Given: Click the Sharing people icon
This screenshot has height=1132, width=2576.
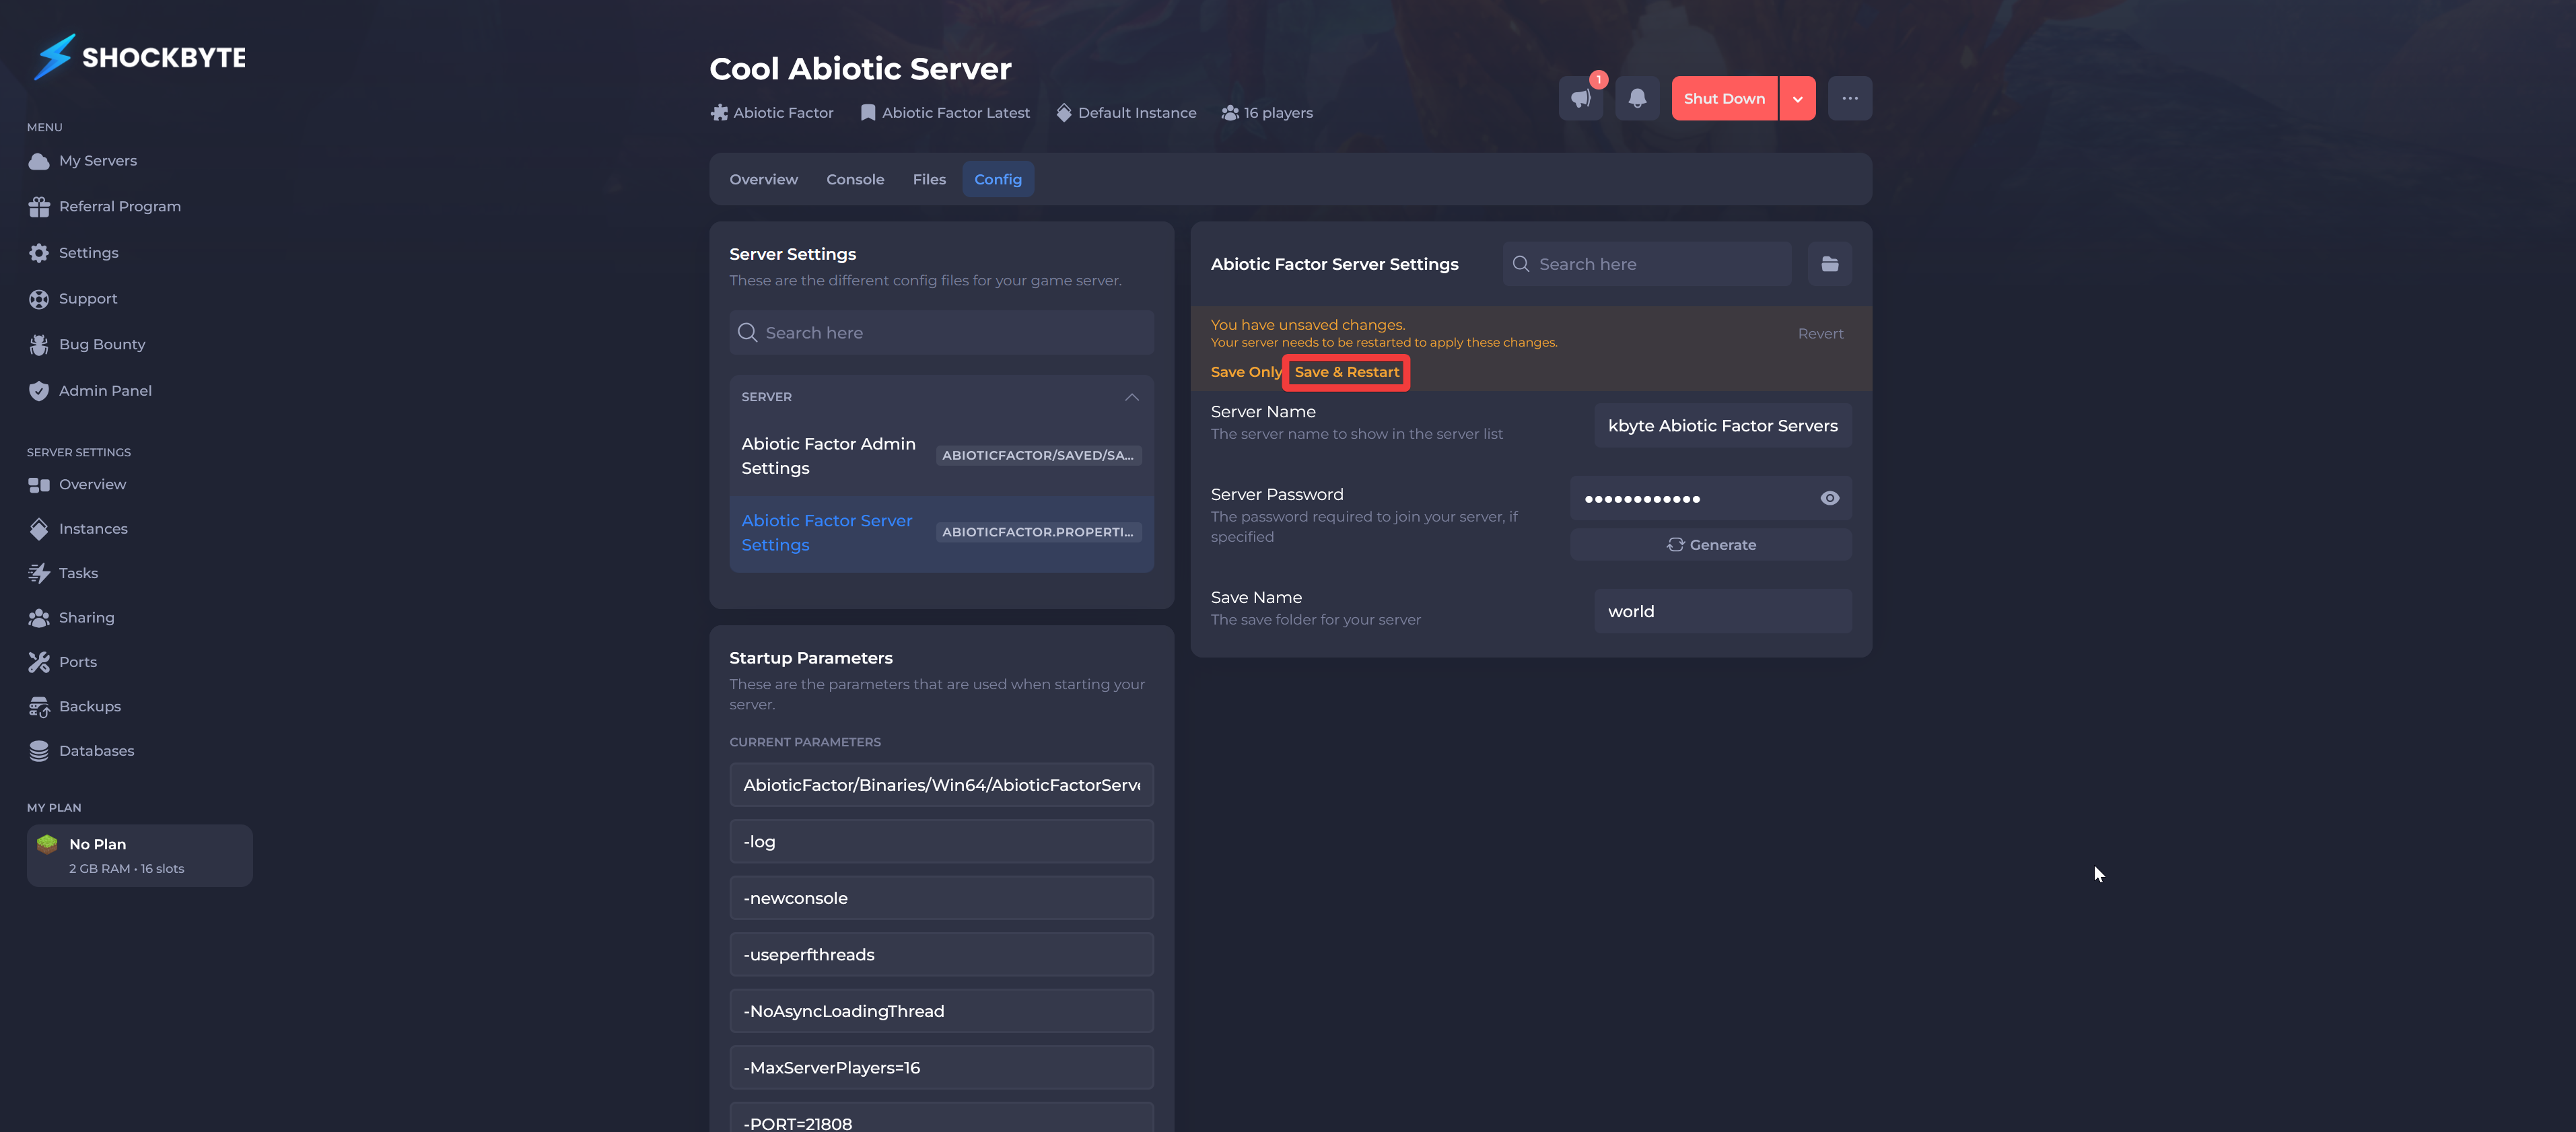Looking at the screenshot, I should (39, 618).
